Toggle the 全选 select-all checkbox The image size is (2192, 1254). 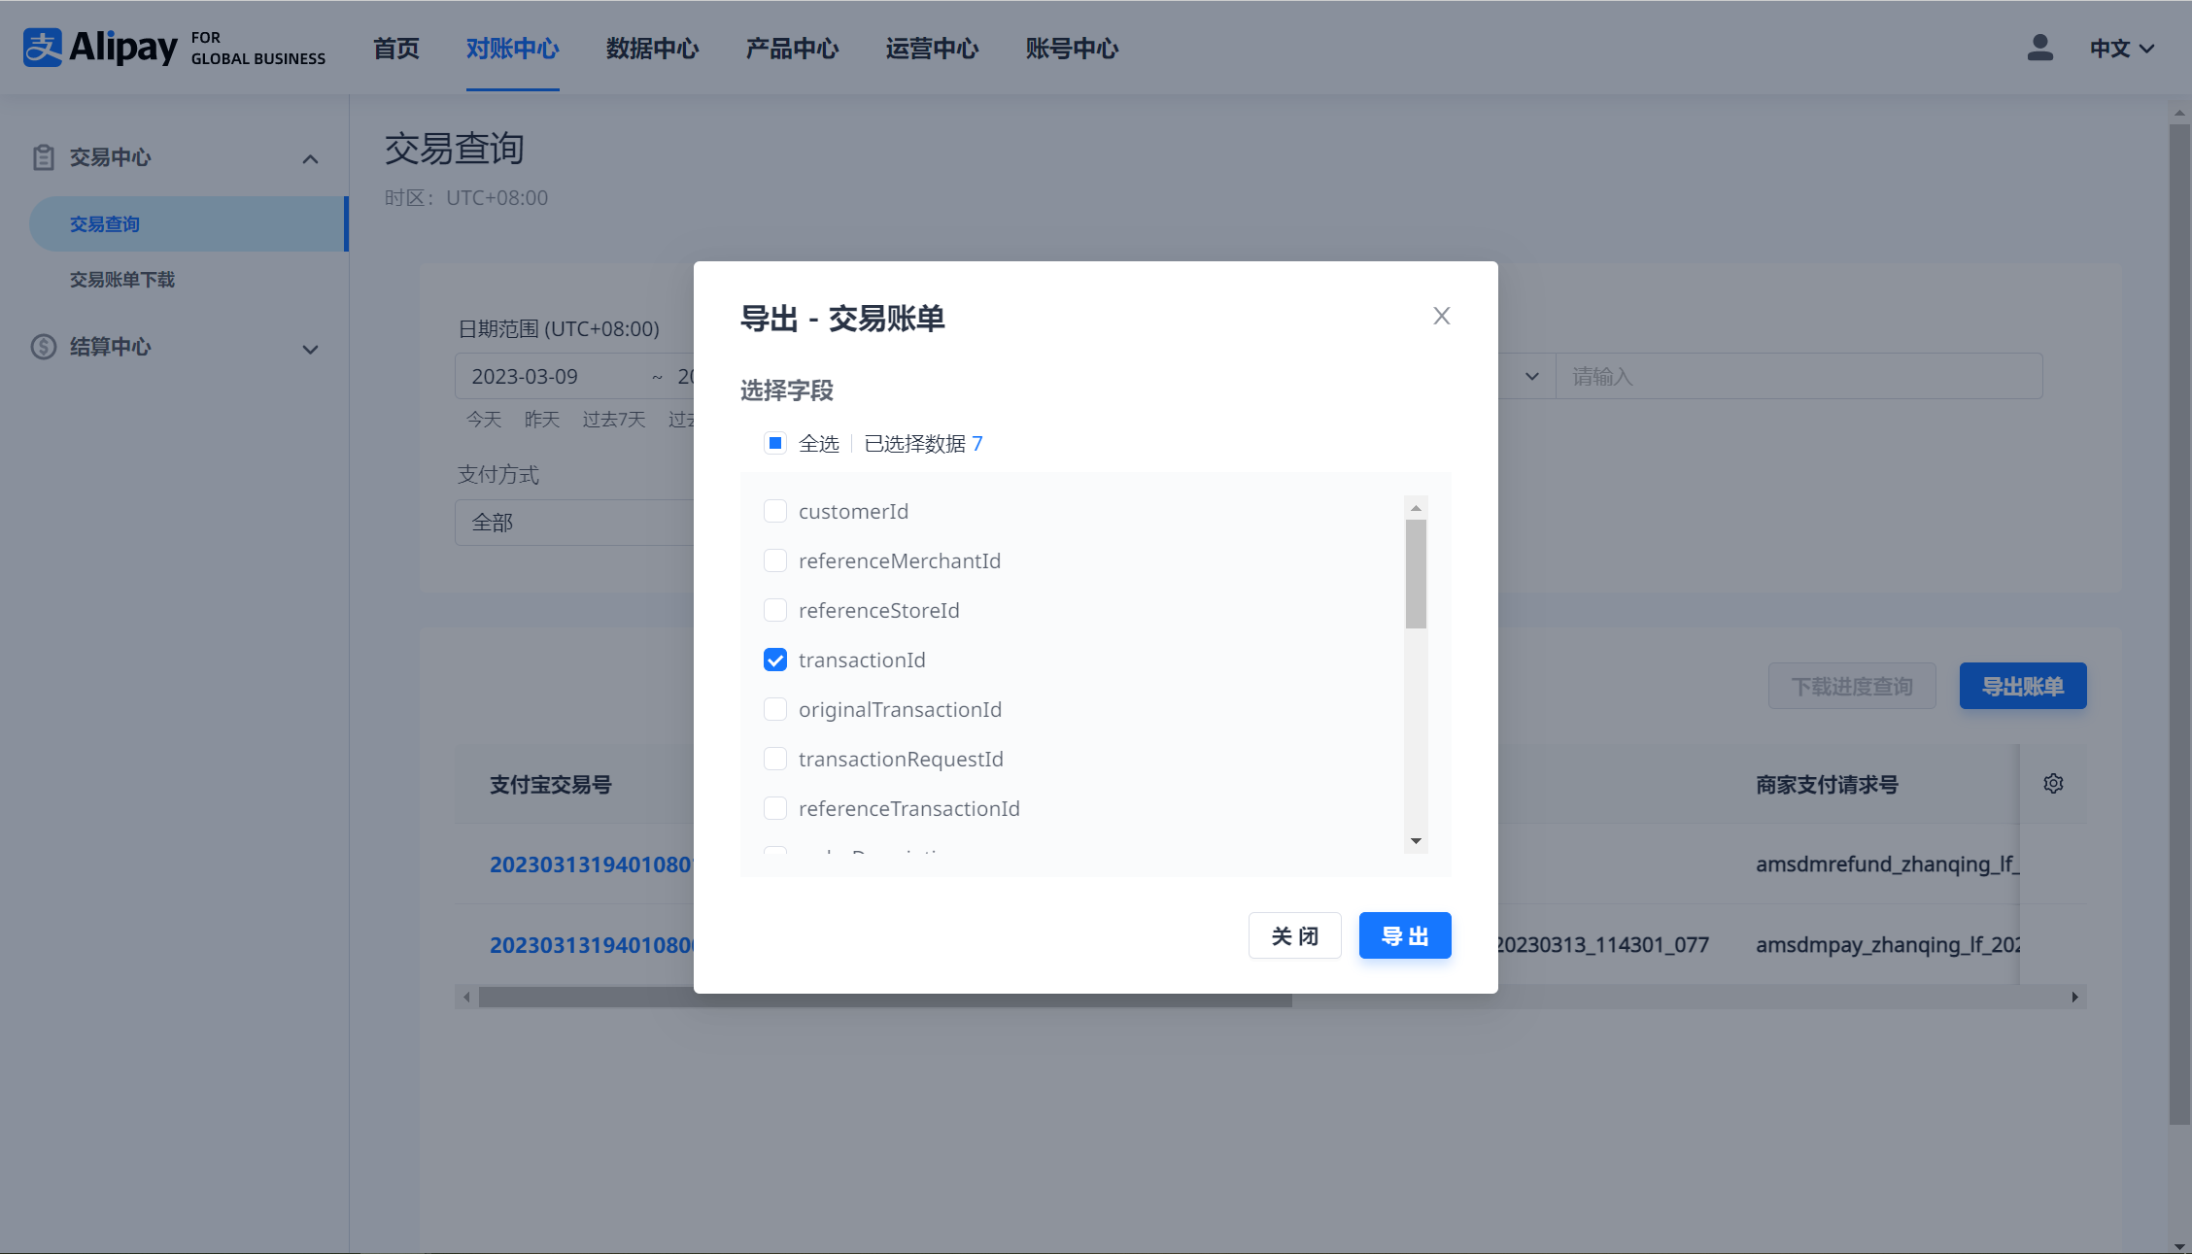tap(775, 444)
